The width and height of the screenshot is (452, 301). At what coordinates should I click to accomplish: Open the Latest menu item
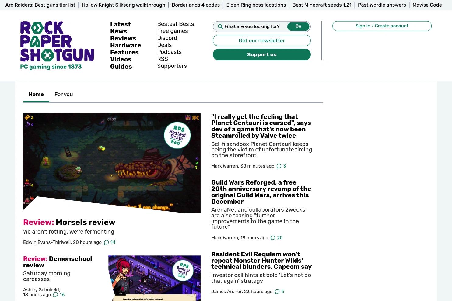(x=121, y=24)
